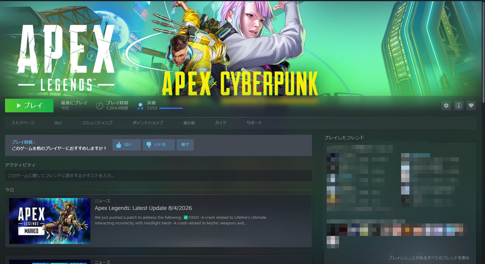This screenshot has width=485, height=264.
Task: Click the achievements ribbon badge icon
Action: 140,106
